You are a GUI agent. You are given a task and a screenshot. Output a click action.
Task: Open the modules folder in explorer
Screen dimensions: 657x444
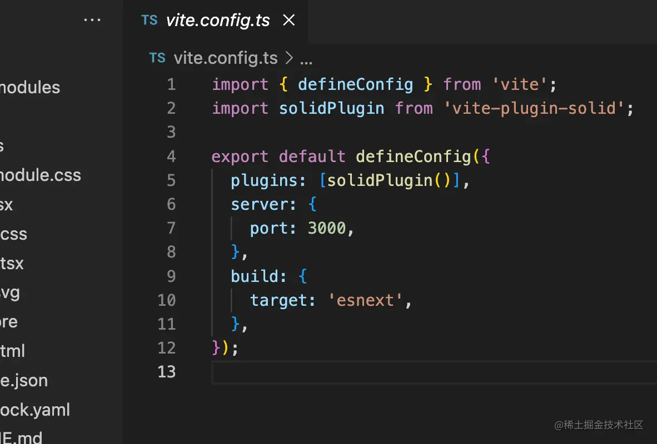pyautogui.click(x=30, y=88)
